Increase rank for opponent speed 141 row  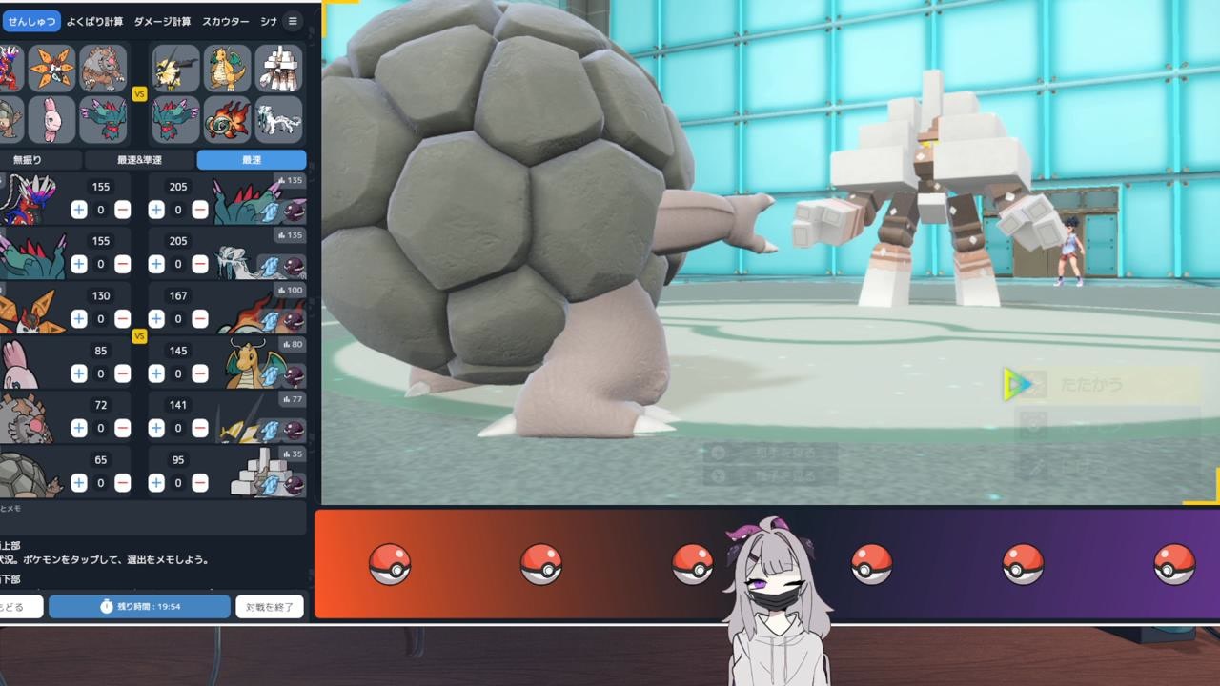click(156, 429)
